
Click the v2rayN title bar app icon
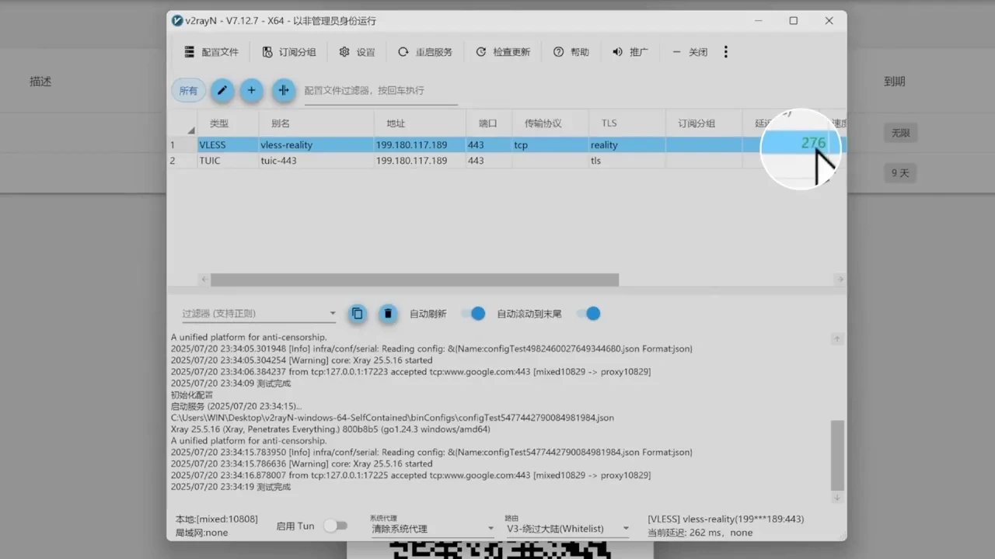[178, 21]
